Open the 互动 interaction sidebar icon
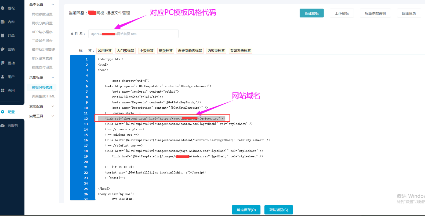Screen dimensions: 425x216 coord(3,63)
